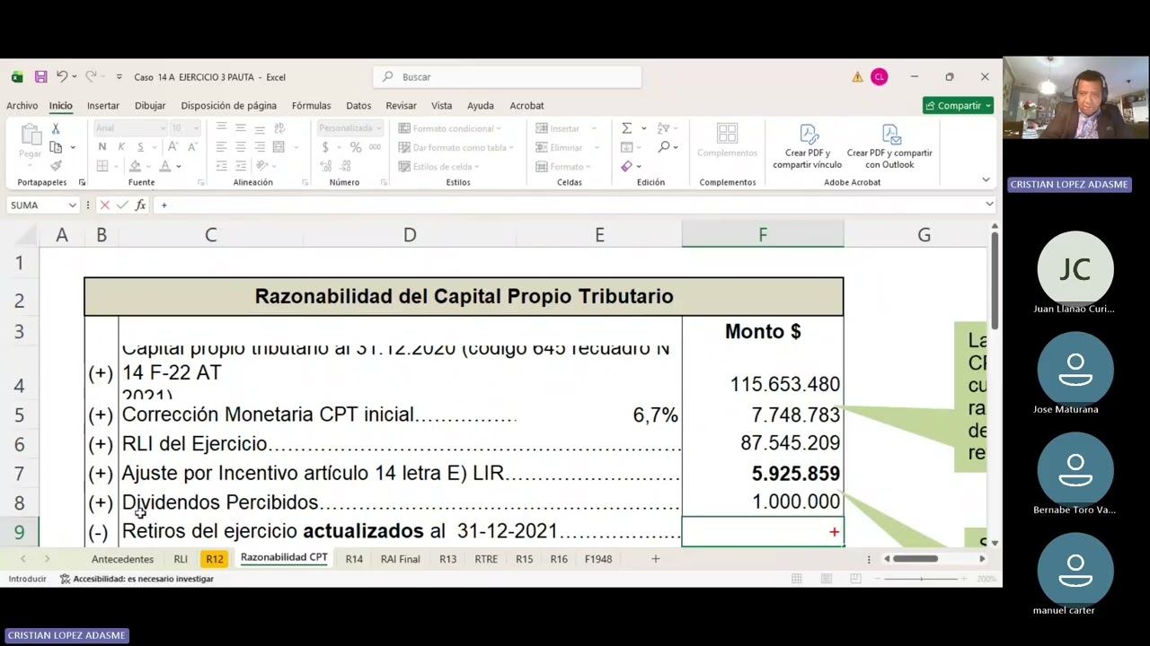The height and width of the screenshot is (646, 1150).
Task: Click the cell borders icon
Action: tap(102, 166)
